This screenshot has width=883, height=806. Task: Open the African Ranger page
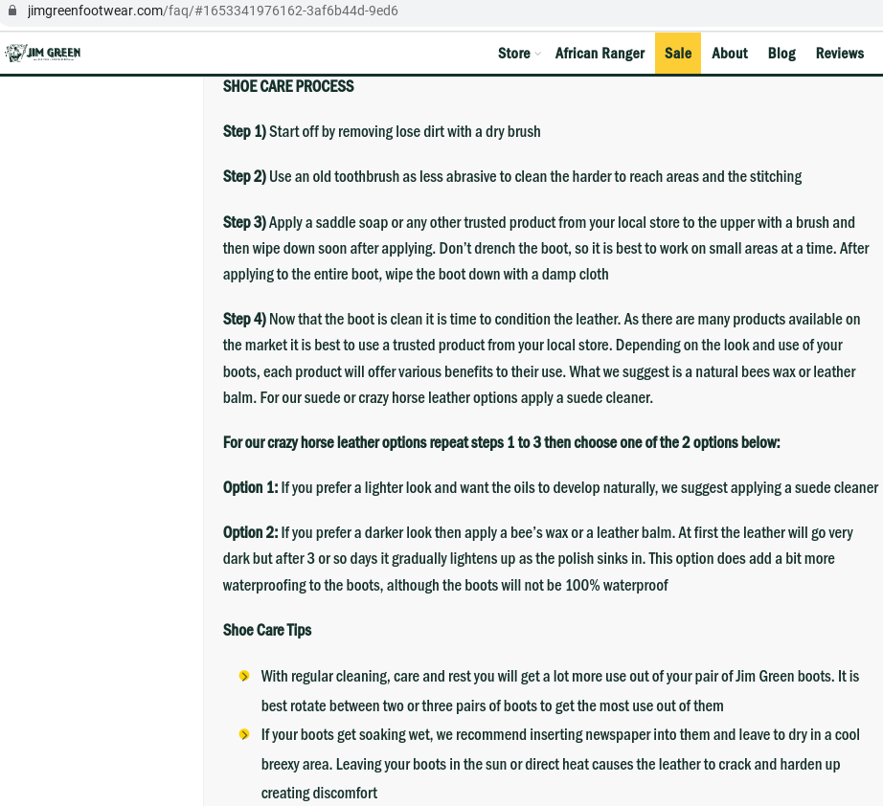(600, 53)
